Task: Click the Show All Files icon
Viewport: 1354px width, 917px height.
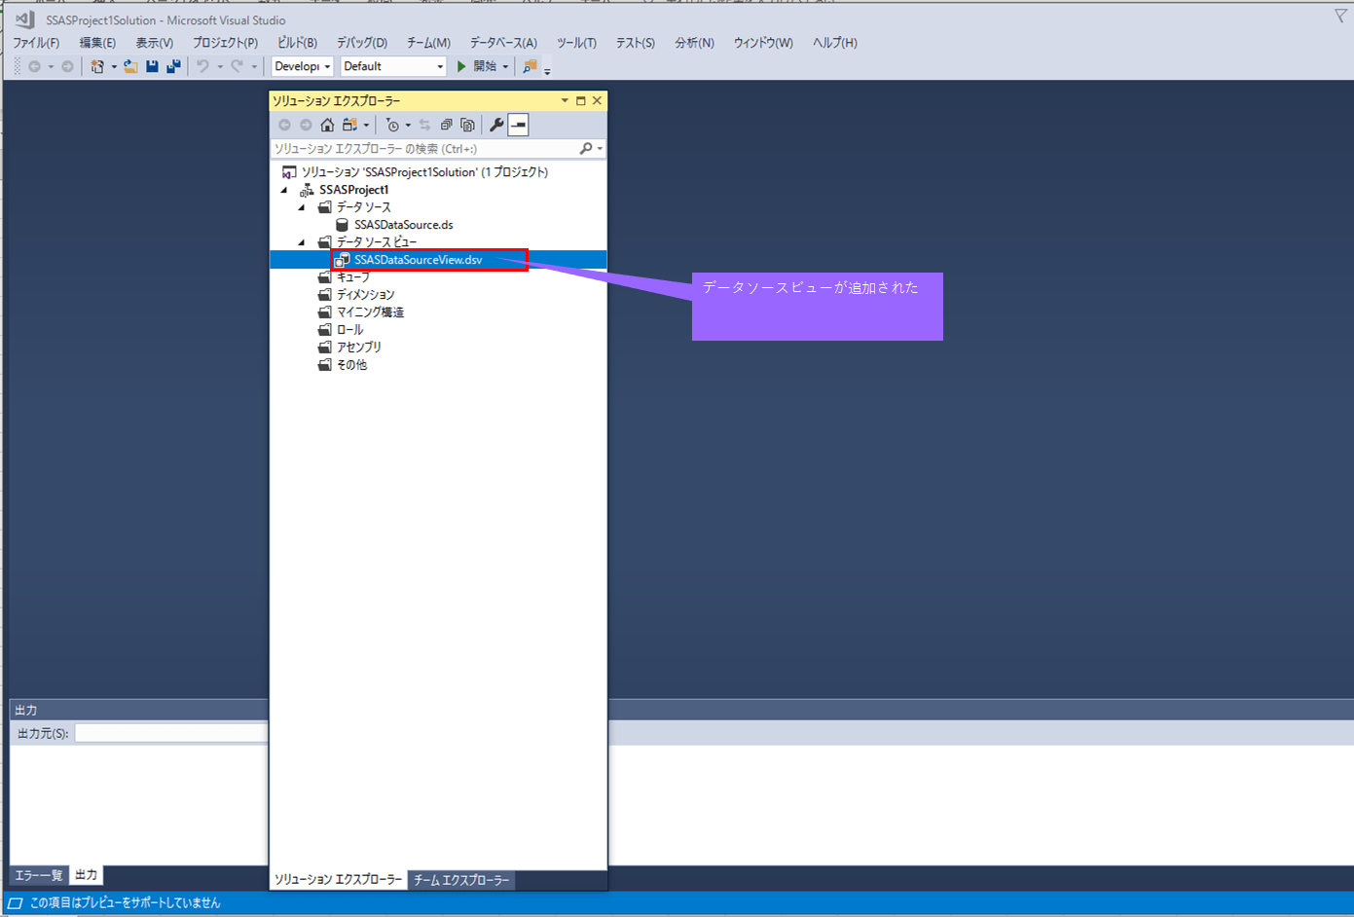Action: (467, 125)
